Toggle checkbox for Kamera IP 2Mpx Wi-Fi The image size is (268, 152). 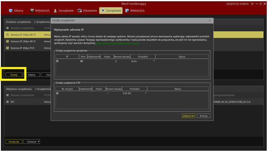pyautogui.click(x=8, y=41)
